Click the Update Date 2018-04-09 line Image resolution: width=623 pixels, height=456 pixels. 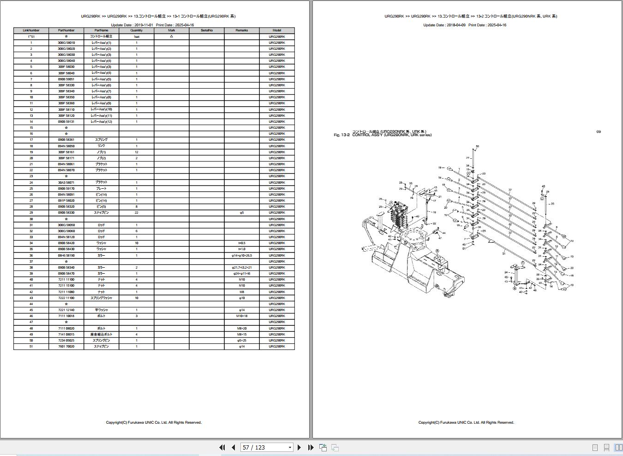click(465, 25)
